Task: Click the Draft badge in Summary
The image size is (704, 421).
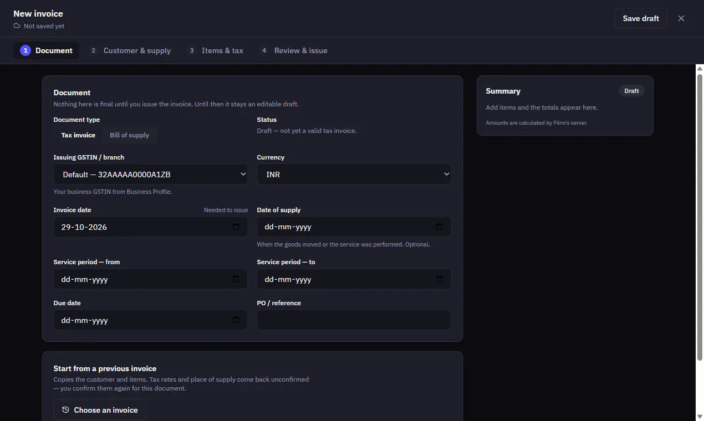Action: pyautogui.click(x=631, y=91)
